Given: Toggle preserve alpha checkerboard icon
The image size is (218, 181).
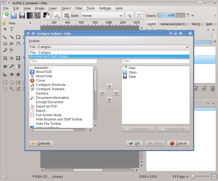Looking at the screenshot, I should click(139, 16).
